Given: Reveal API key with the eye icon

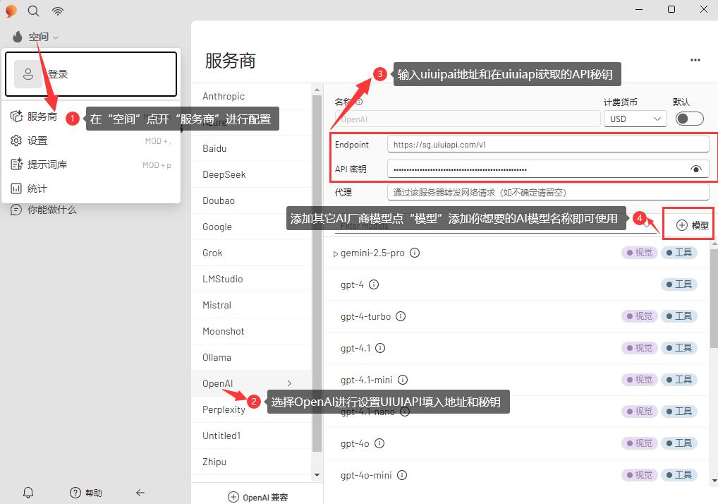Looking at the screenshot, I should point(696,169).
